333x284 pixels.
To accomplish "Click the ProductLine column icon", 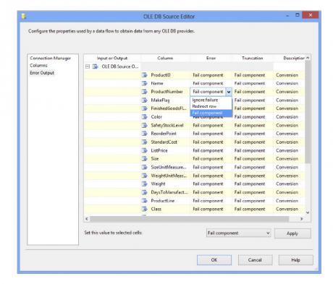I will point(145,200).
